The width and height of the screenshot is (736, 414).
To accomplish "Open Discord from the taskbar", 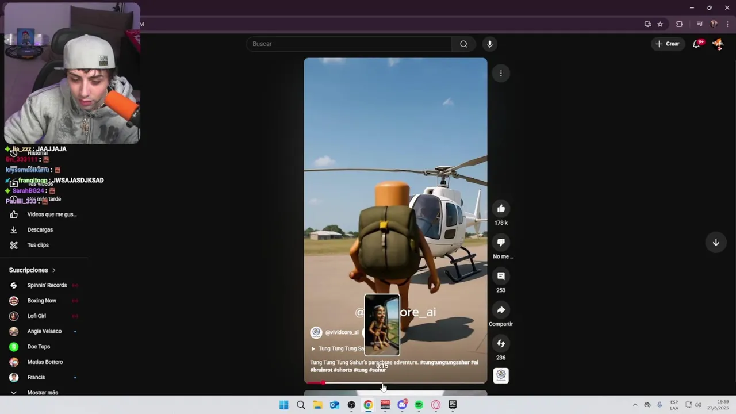I will click(402, 405).
